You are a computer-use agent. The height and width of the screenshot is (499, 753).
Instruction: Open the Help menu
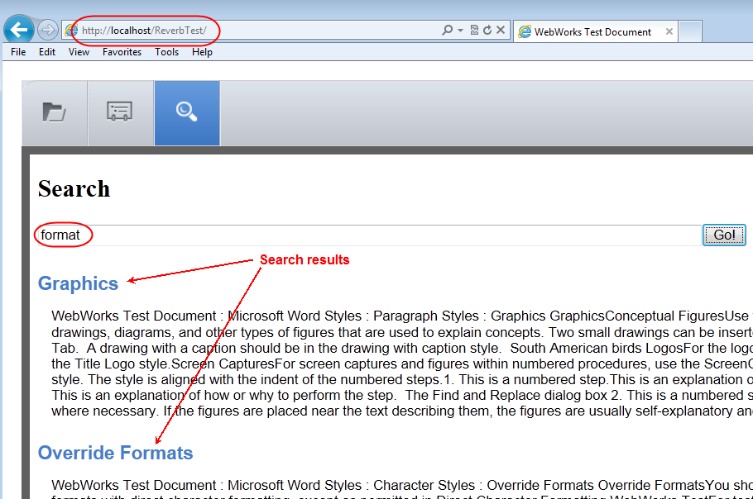[x=202, y=52]
